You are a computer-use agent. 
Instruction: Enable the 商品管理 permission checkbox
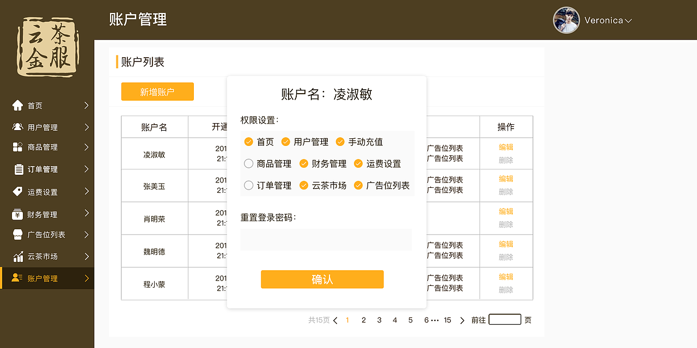coord(248,163)
